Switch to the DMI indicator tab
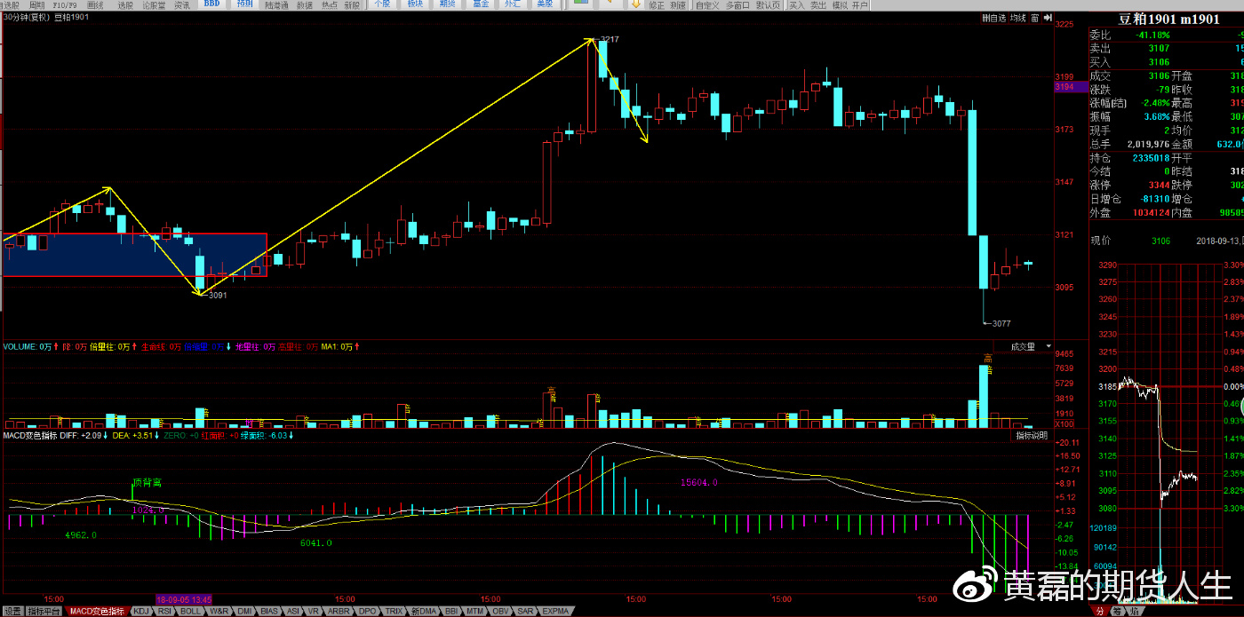The width and height of the screenshot is (1244, 617). [x=245, y=611]
